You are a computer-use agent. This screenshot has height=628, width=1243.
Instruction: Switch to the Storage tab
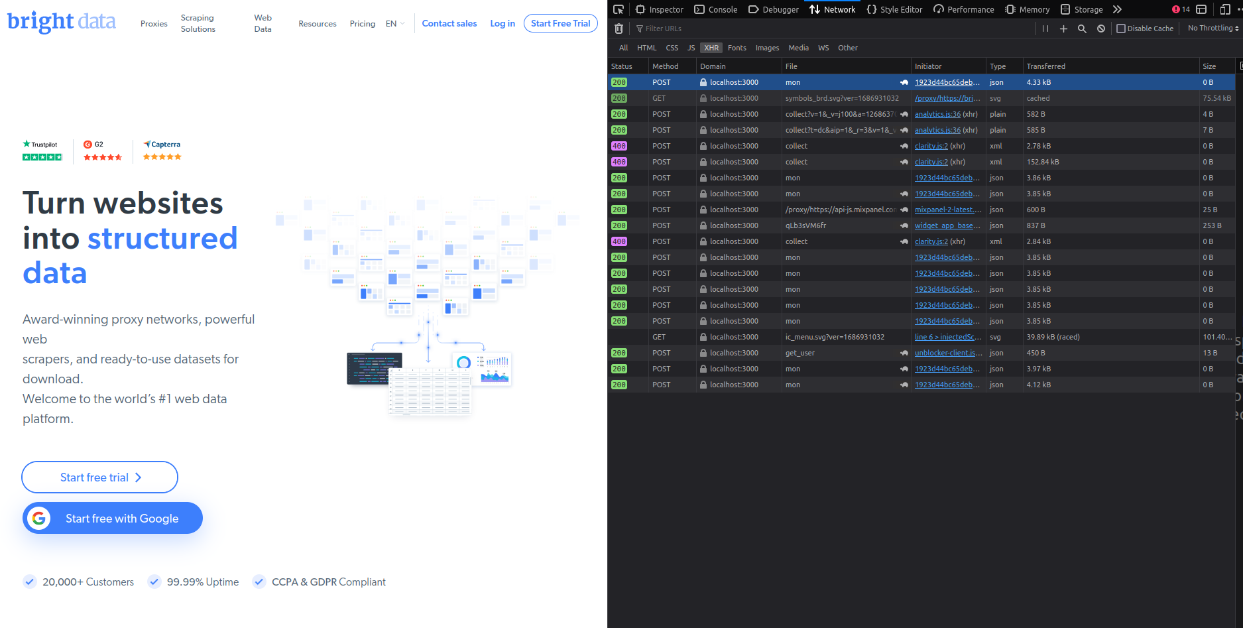click(x=1082, y=9)
